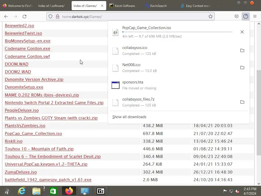Show collabsysos_files.7z in its folder
261x196 pixels.
pos(242,102)
